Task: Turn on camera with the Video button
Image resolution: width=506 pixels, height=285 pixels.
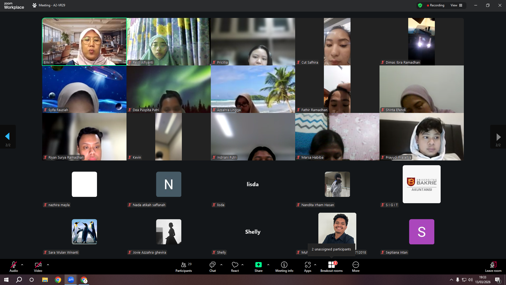Action: click(38, 267)
